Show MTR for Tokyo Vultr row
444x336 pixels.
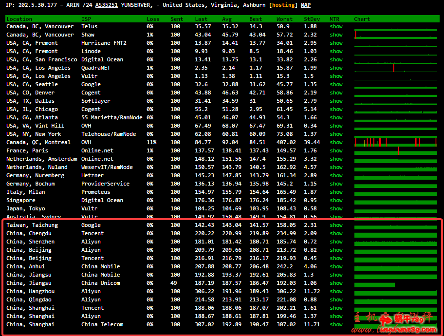[x=336, y=209]
